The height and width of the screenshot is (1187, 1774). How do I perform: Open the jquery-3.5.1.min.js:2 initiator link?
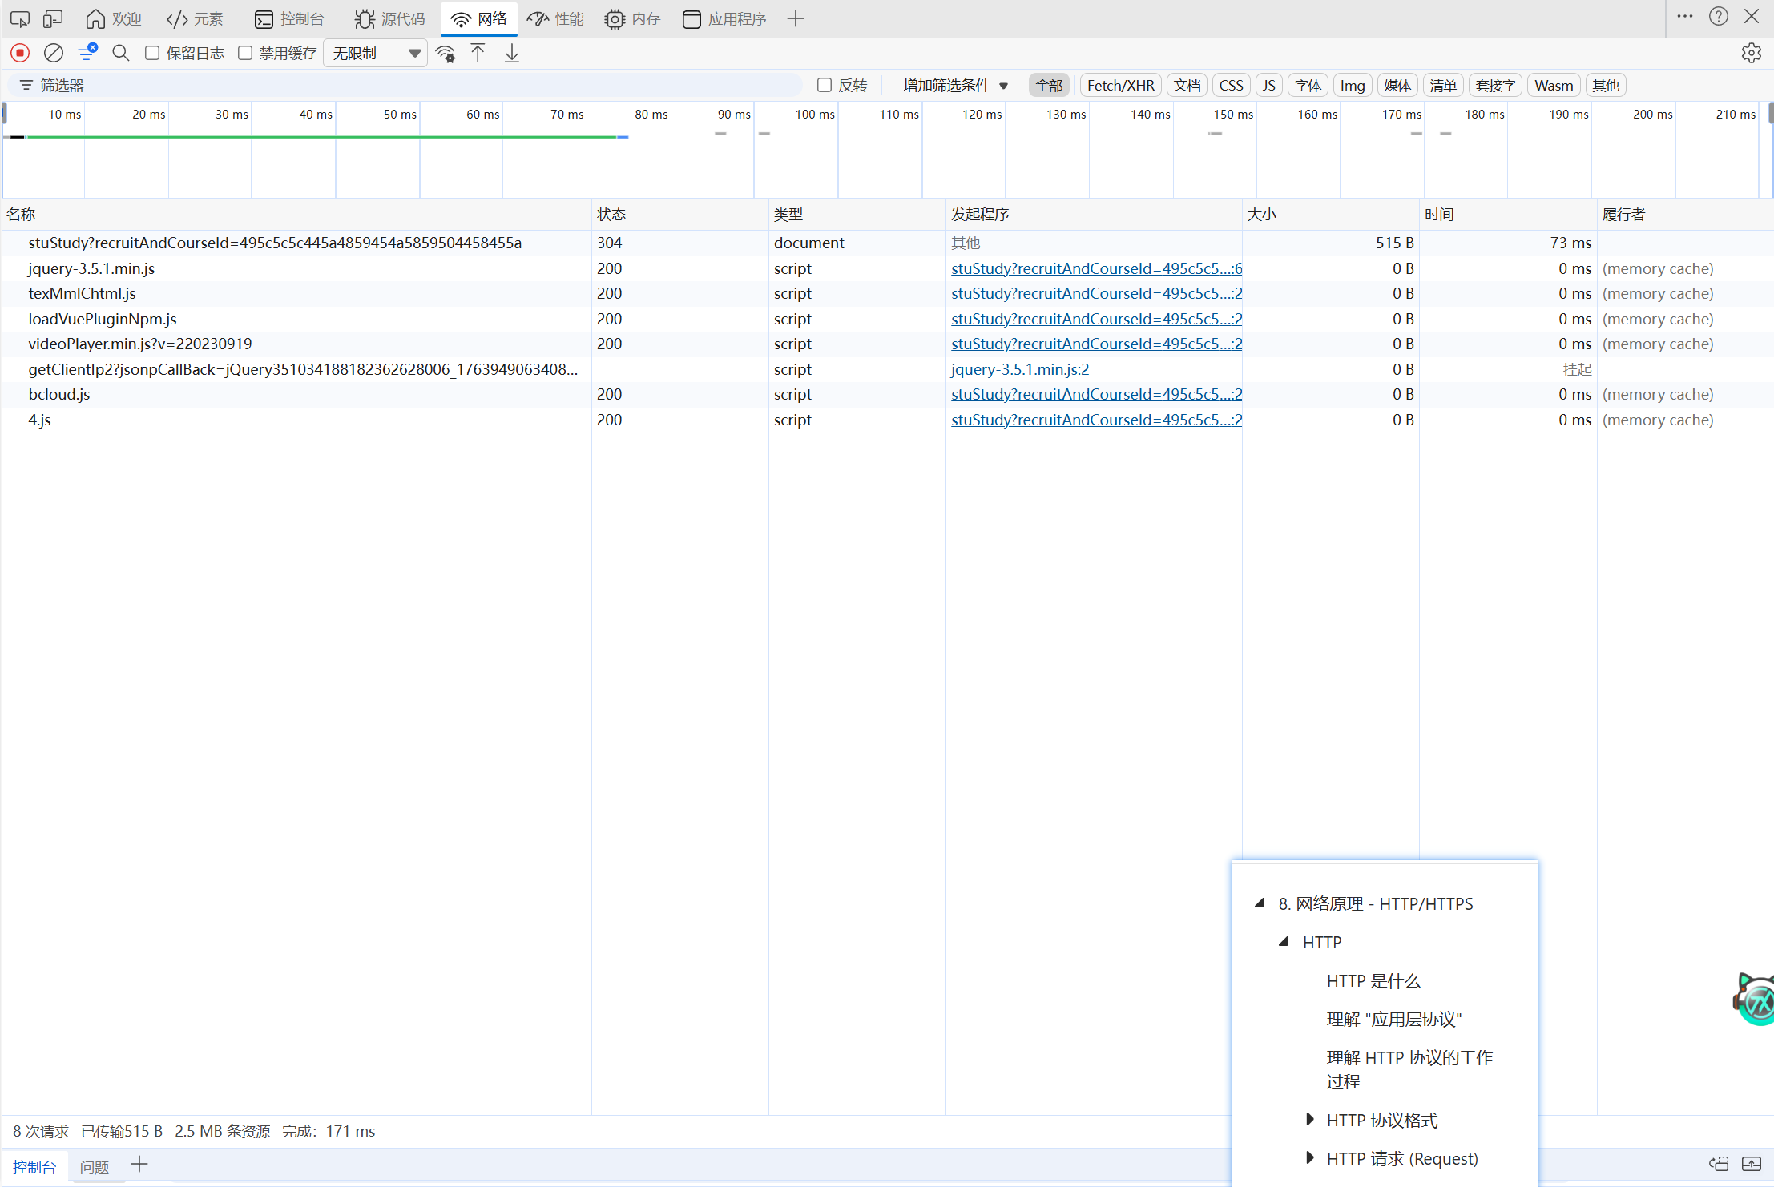pos(1019,369)
